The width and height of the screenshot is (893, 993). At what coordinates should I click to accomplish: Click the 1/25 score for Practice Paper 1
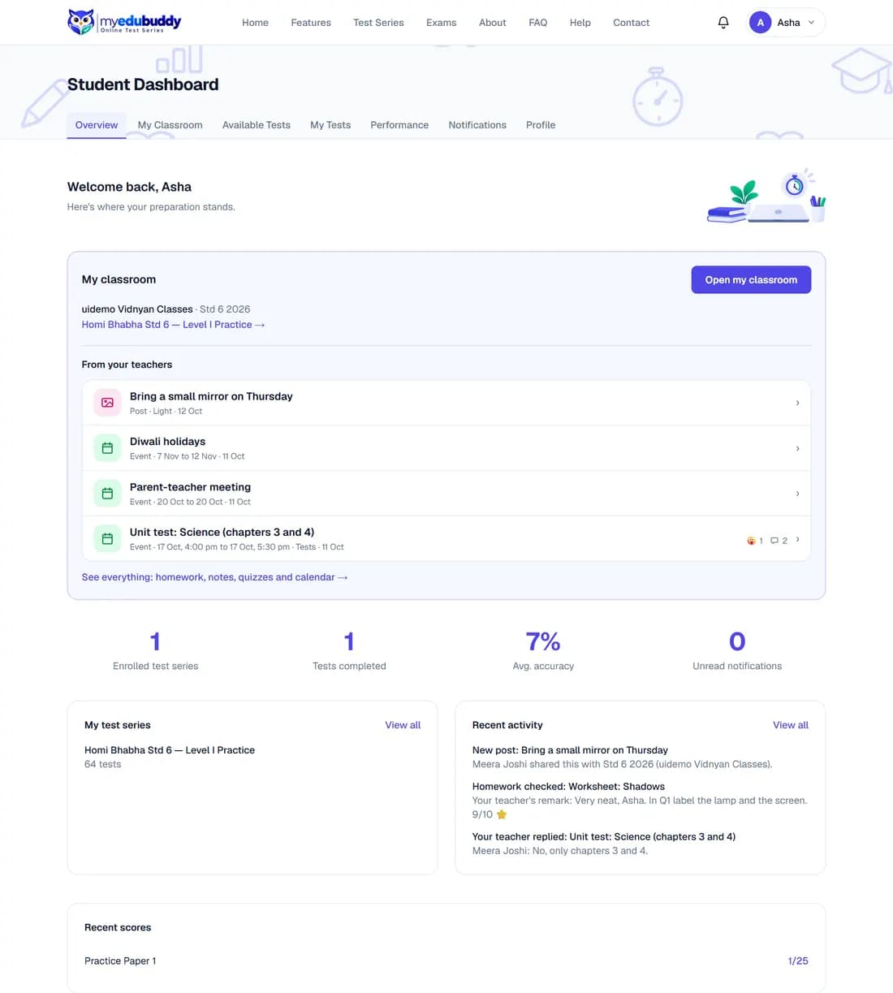pos(798,961)
